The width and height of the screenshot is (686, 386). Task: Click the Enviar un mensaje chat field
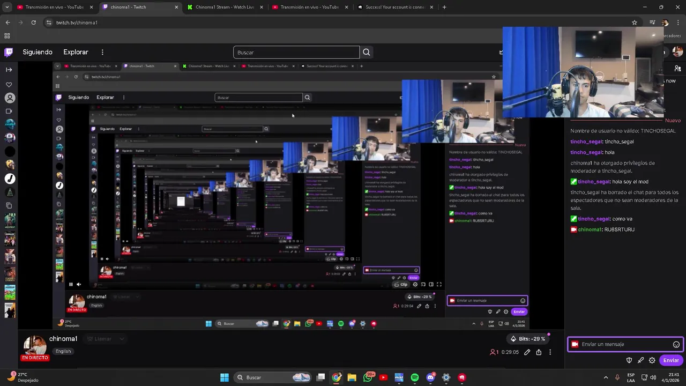[x=625, y=344]
